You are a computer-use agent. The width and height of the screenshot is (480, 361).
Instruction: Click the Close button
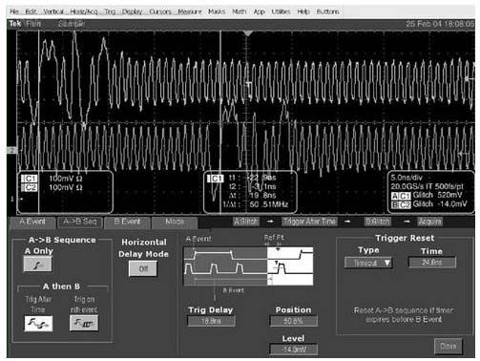pyautogui.click(x=449, y=346)
